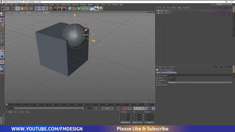Click the Undo arrow icon
This screenshot has width=235, height=132.
[3, 8]
